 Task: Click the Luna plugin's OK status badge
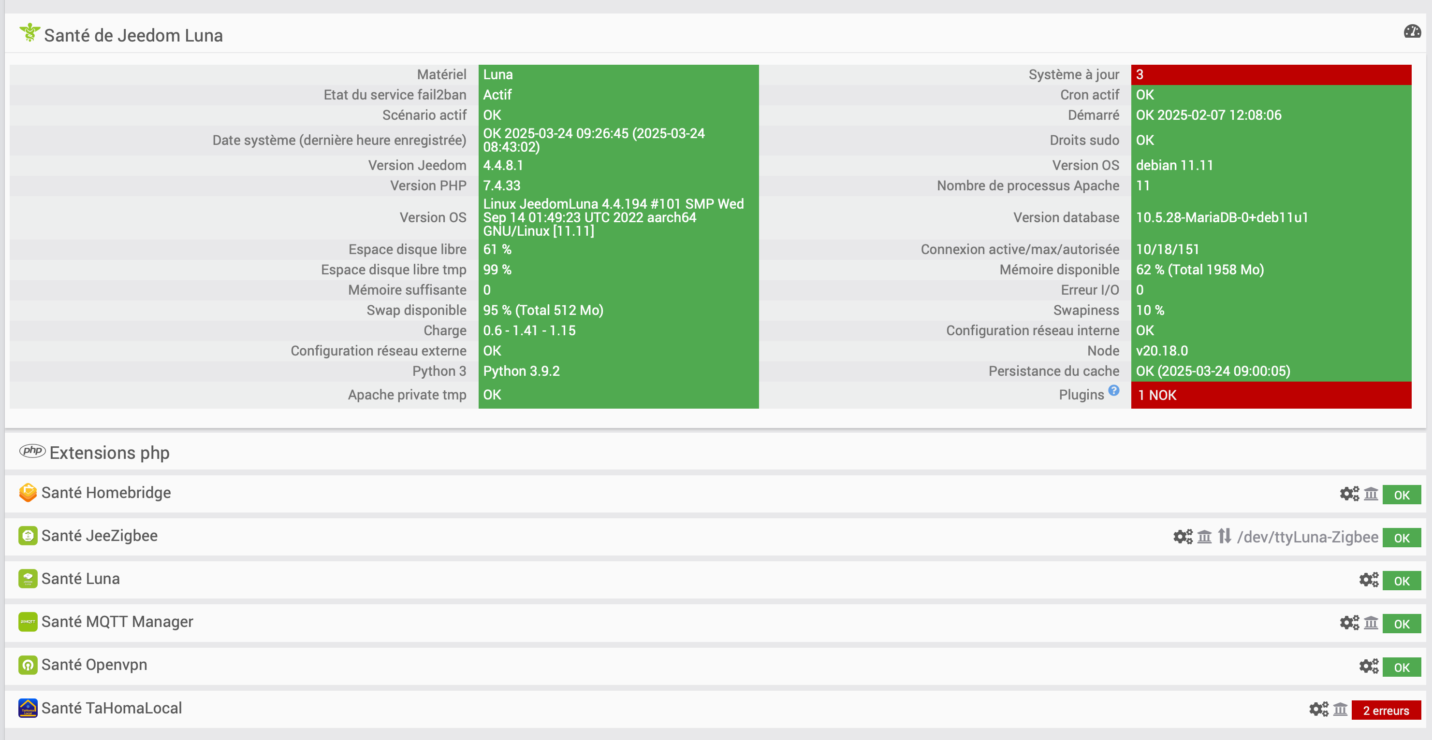tap(1402, 581)
